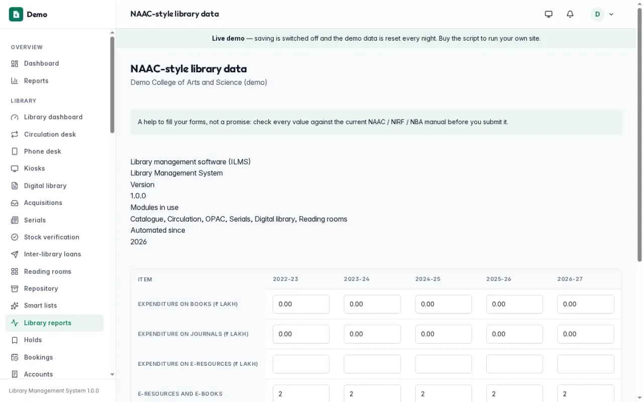Click e-resources expenditure field for 2022-23
Screen dimensions: 643x402
click(x=301, y=364)
